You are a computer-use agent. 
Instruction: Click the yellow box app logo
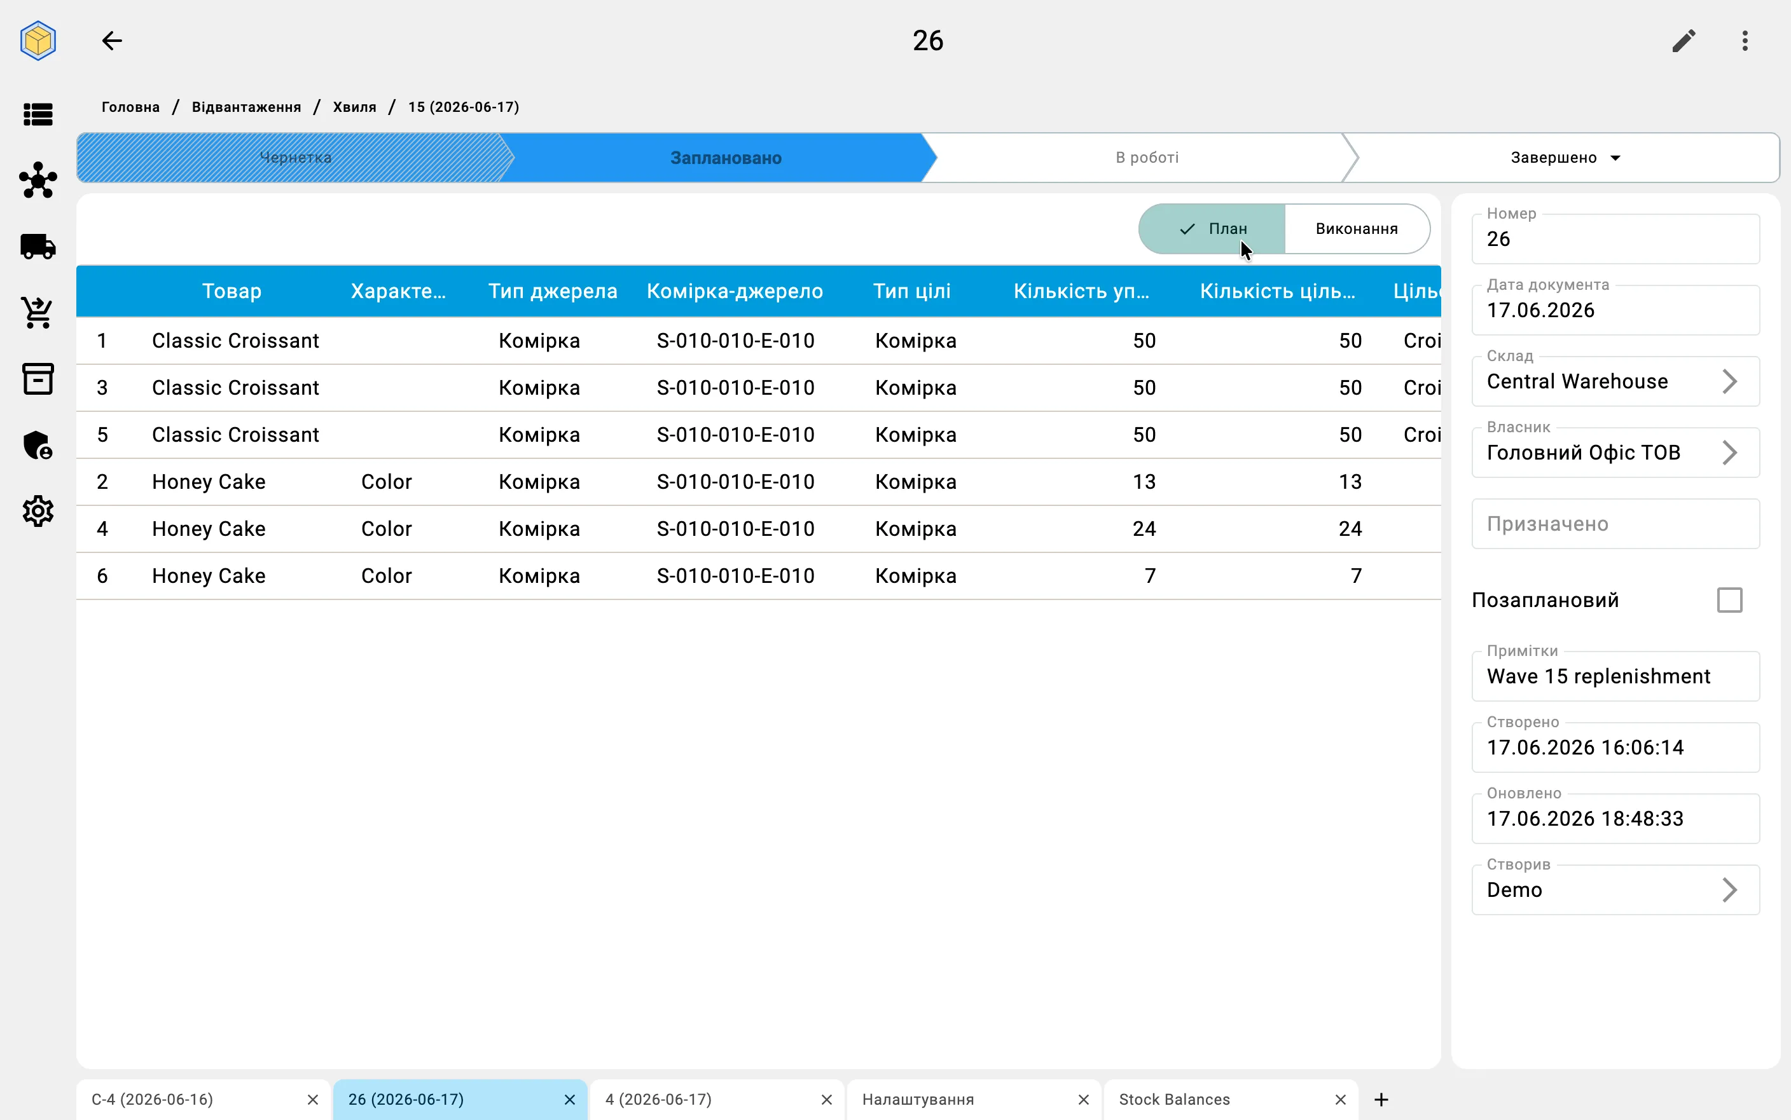(38, 40)
